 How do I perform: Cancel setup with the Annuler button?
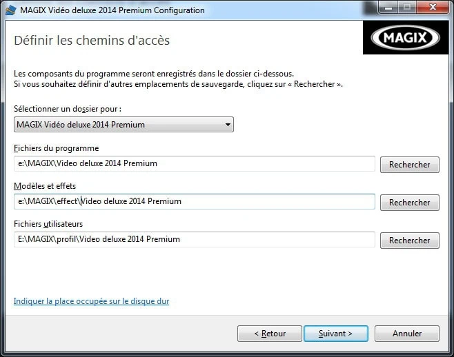(407, 334)
